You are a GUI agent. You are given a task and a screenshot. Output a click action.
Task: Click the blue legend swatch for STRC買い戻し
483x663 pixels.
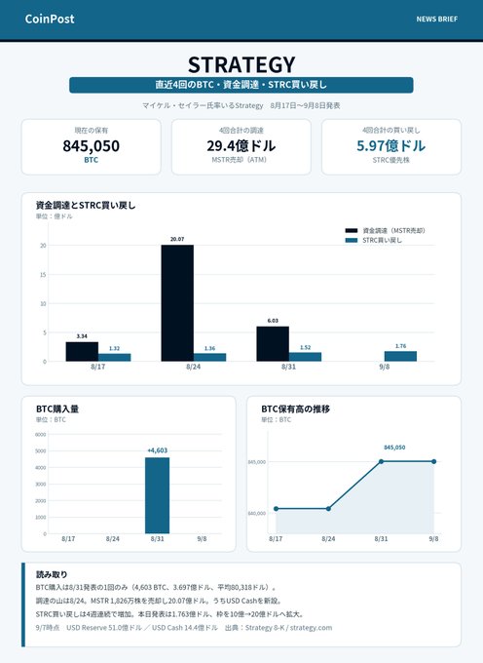pyautogui.click(x=352, y=240)
